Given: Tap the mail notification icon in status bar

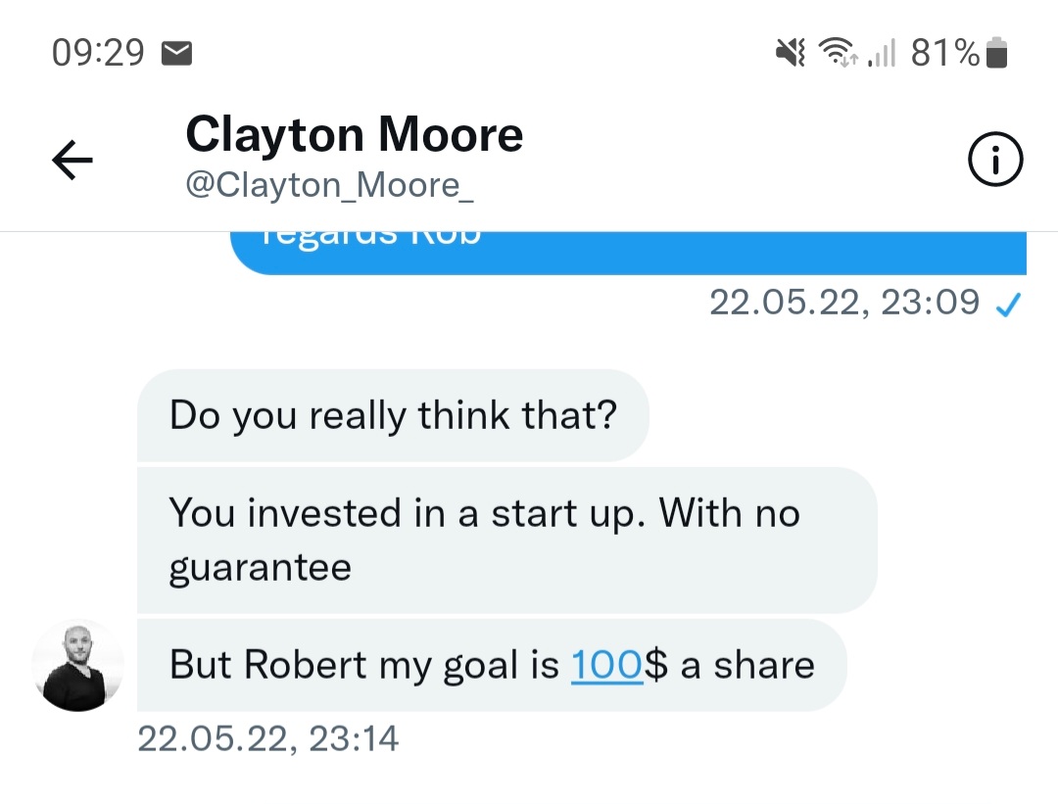Looking at the screenshot, I should coord(175,53).
